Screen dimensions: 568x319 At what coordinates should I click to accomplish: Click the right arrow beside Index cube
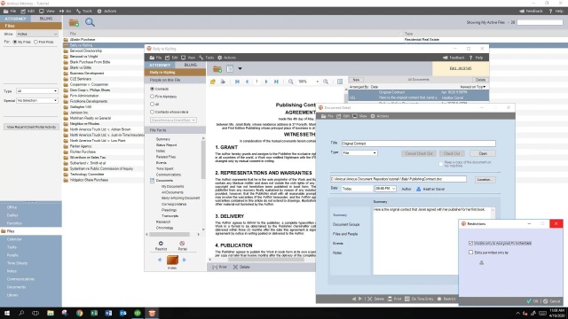pyautogui.click(x=184, y=260)
